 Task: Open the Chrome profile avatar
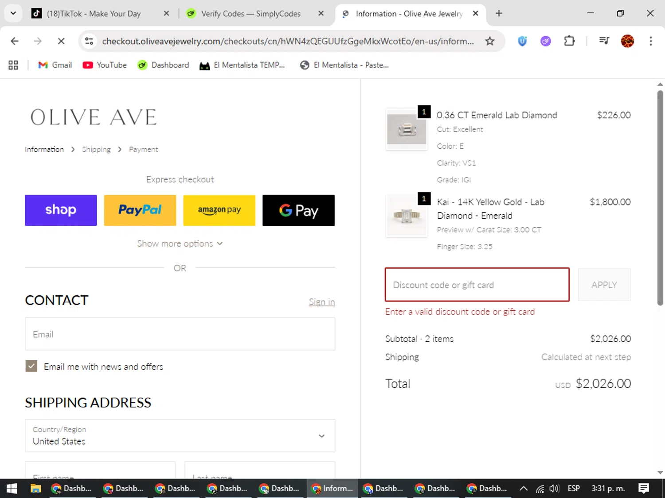click(627, 41)
